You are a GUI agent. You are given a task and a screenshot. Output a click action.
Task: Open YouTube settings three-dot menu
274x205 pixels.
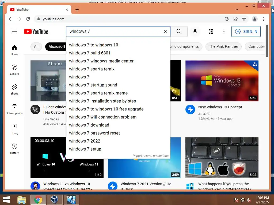224,31
